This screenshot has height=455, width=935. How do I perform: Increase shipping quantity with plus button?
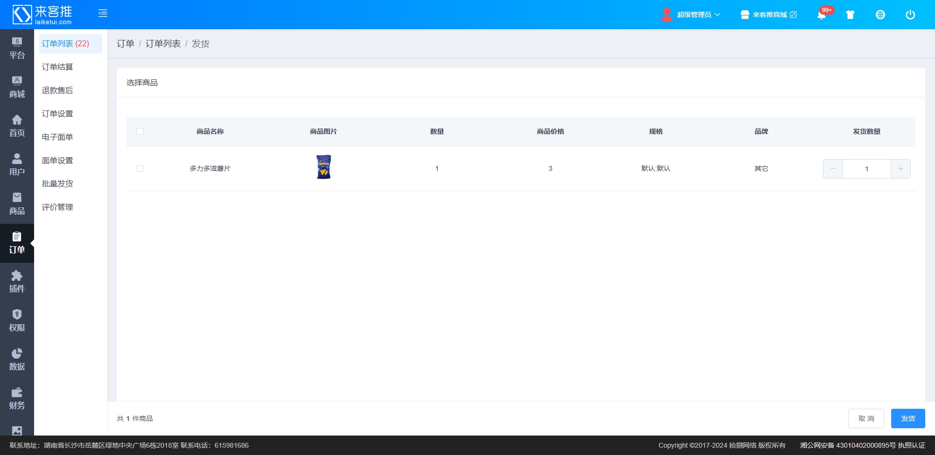(x=900, y=169)
